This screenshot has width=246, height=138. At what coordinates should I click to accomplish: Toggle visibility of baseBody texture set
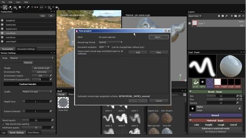pyautogui.click(x=2, y=20)
